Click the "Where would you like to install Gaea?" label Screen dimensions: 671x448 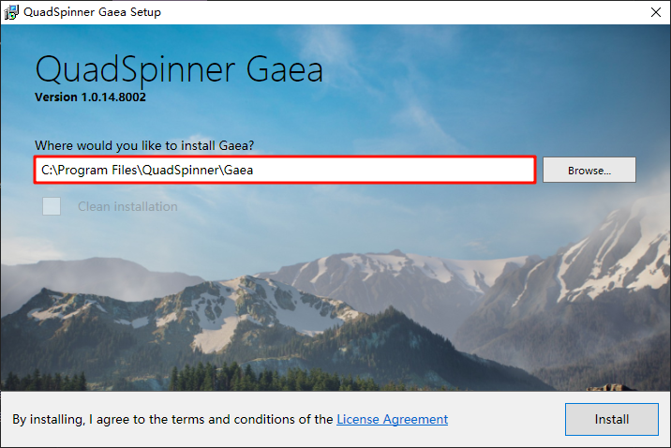pos(144,145)
